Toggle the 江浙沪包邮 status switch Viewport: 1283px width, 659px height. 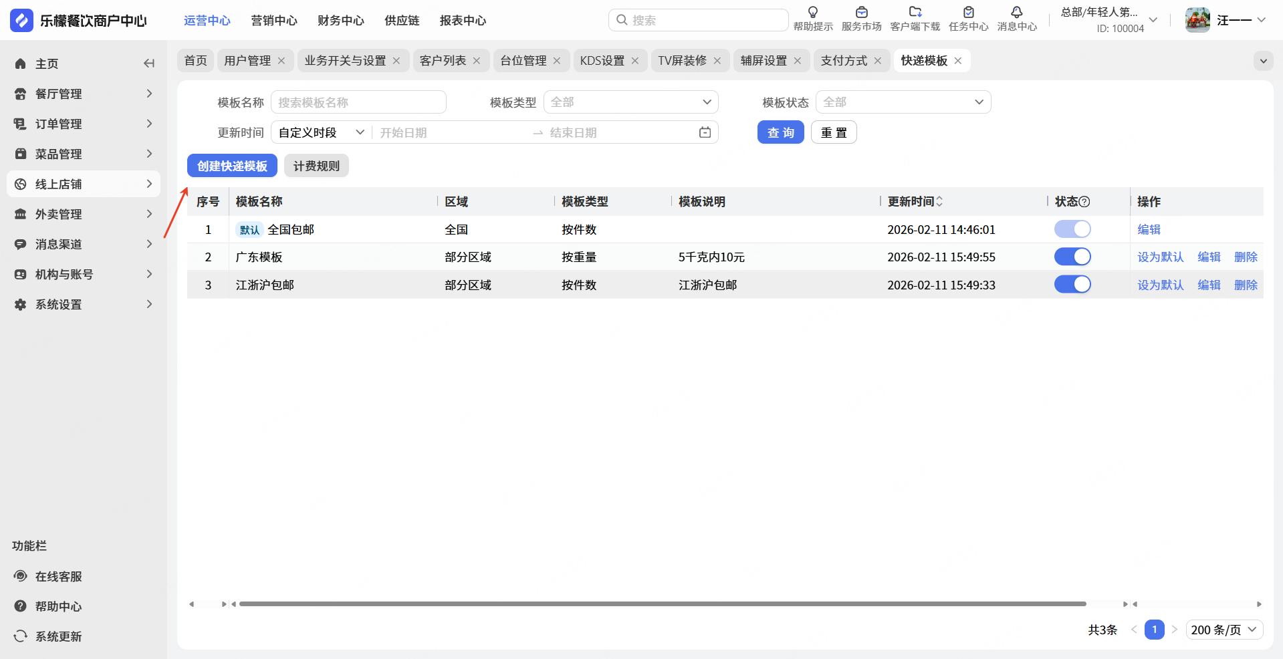(1072, 285)
